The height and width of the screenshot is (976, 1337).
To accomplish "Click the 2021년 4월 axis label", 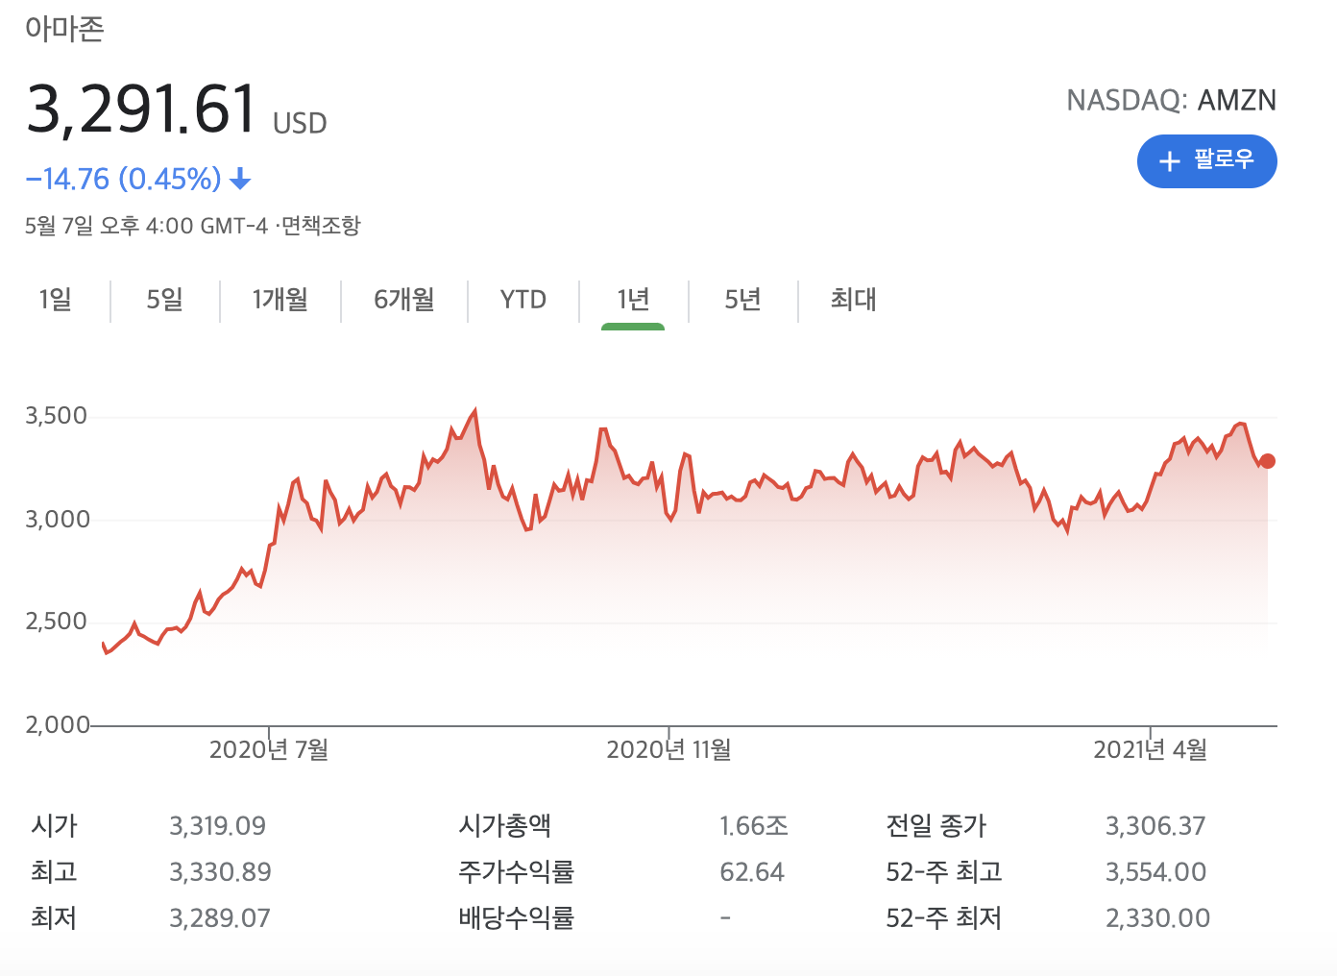I will 1151,749.
